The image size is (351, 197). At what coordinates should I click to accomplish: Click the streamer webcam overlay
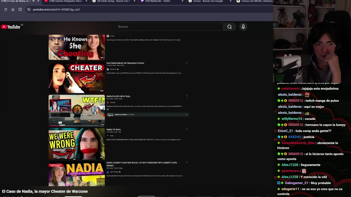coord(312,41)
